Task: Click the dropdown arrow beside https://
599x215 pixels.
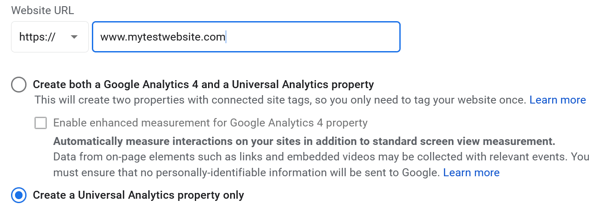Action: 74,37
